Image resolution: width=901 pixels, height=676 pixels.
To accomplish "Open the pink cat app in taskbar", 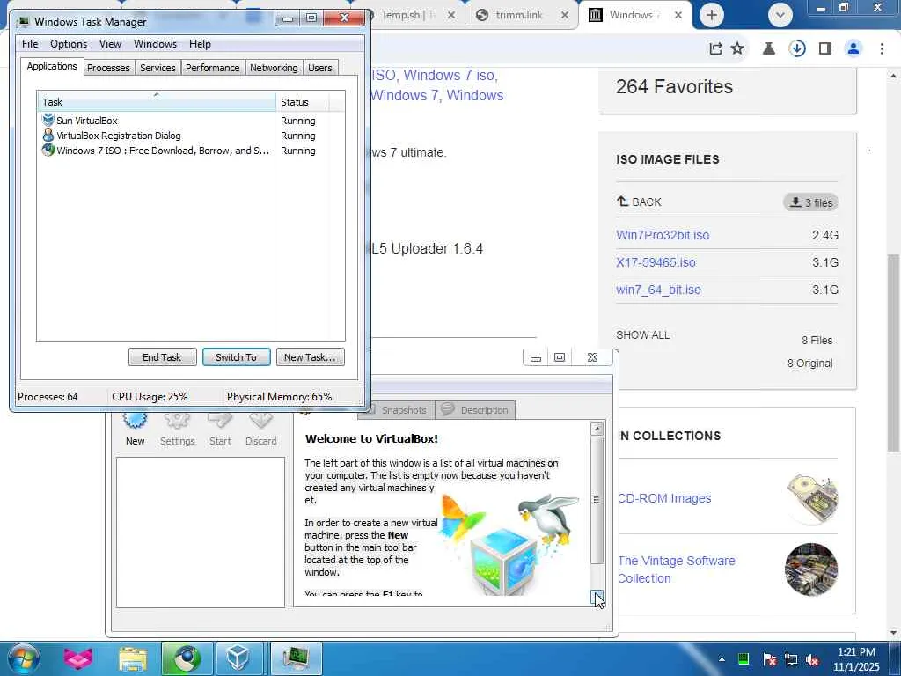I will coord(77,658).
